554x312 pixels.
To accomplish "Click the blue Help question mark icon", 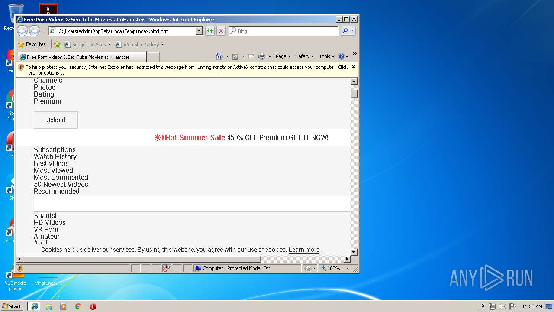I will 341,56.
